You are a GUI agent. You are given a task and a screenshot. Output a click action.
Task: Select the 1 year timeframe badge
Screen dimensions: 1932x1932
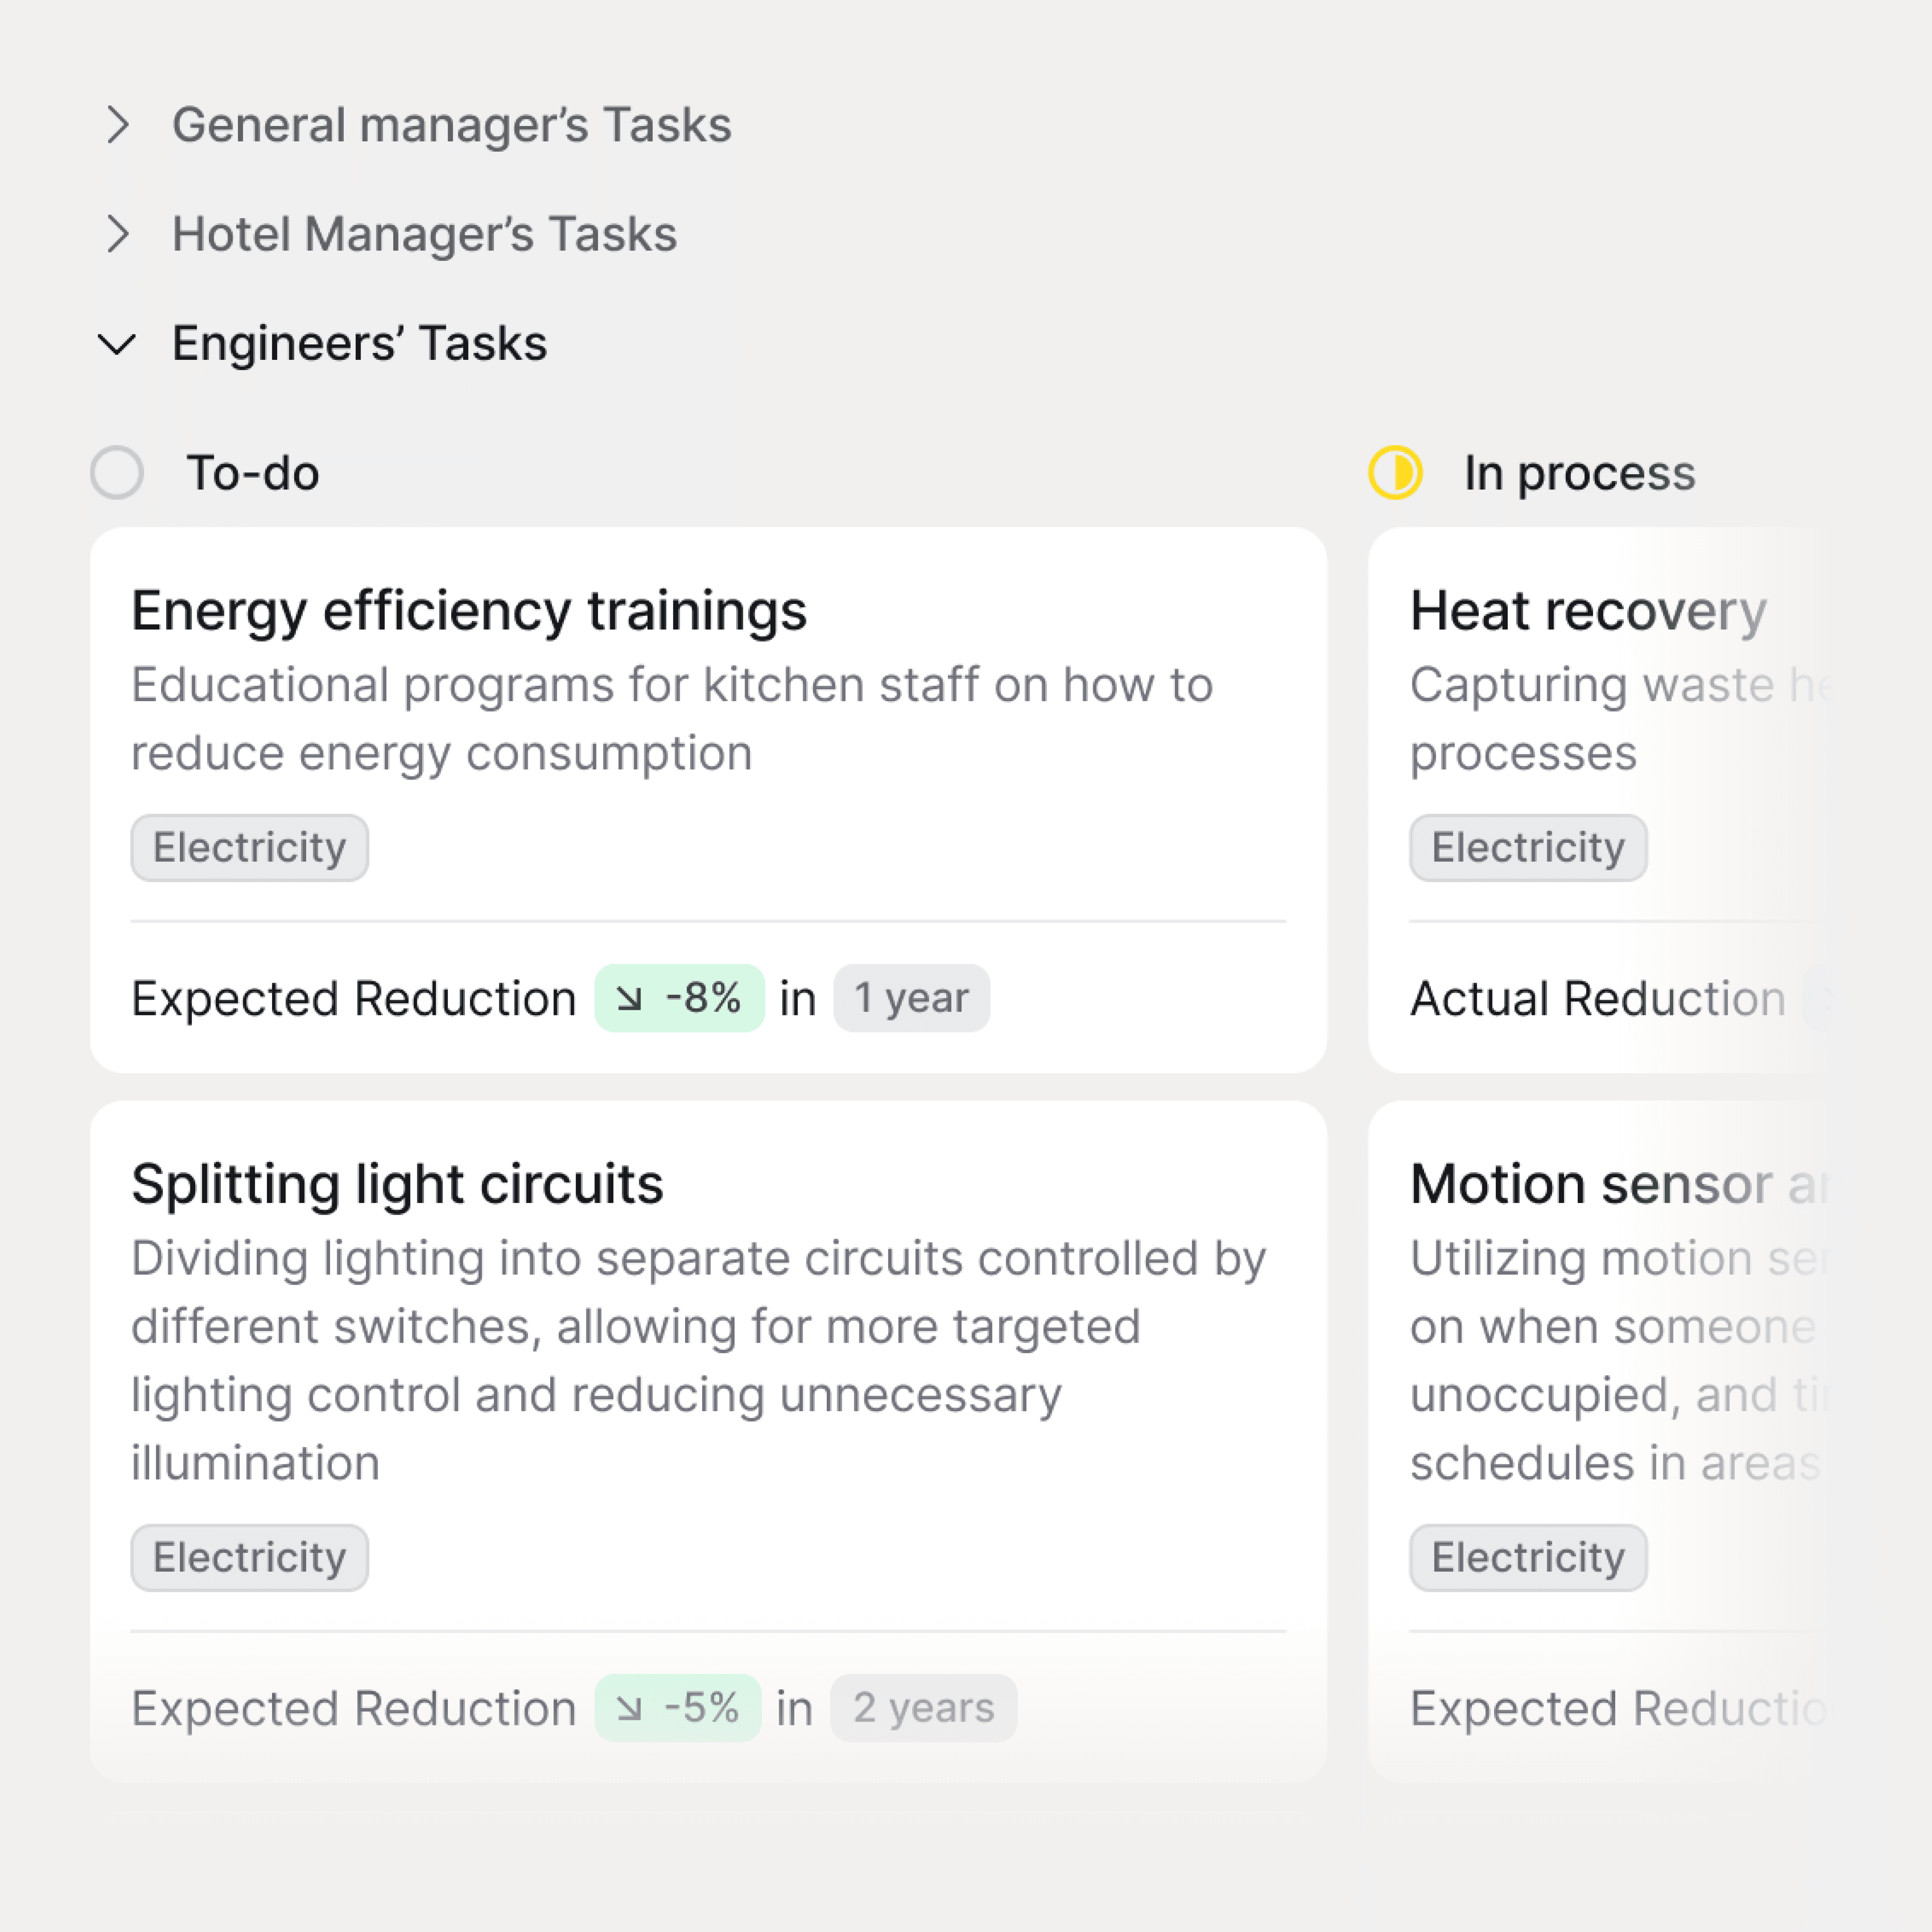911,999
